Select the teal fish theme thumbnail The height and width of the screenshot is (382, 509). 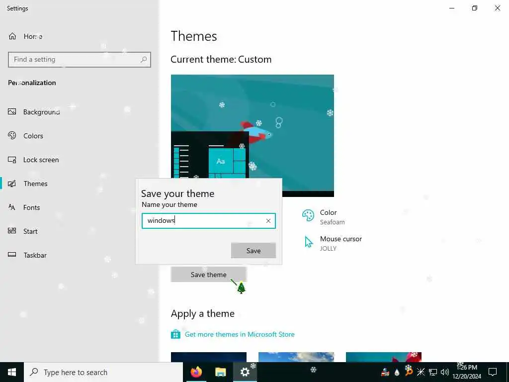pos(384,357)
